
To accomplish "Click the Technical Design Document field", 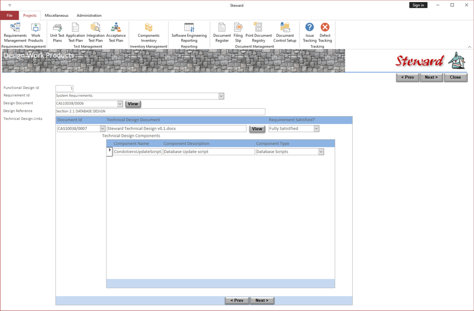I will pyautogui.click(x=176, y=128).
